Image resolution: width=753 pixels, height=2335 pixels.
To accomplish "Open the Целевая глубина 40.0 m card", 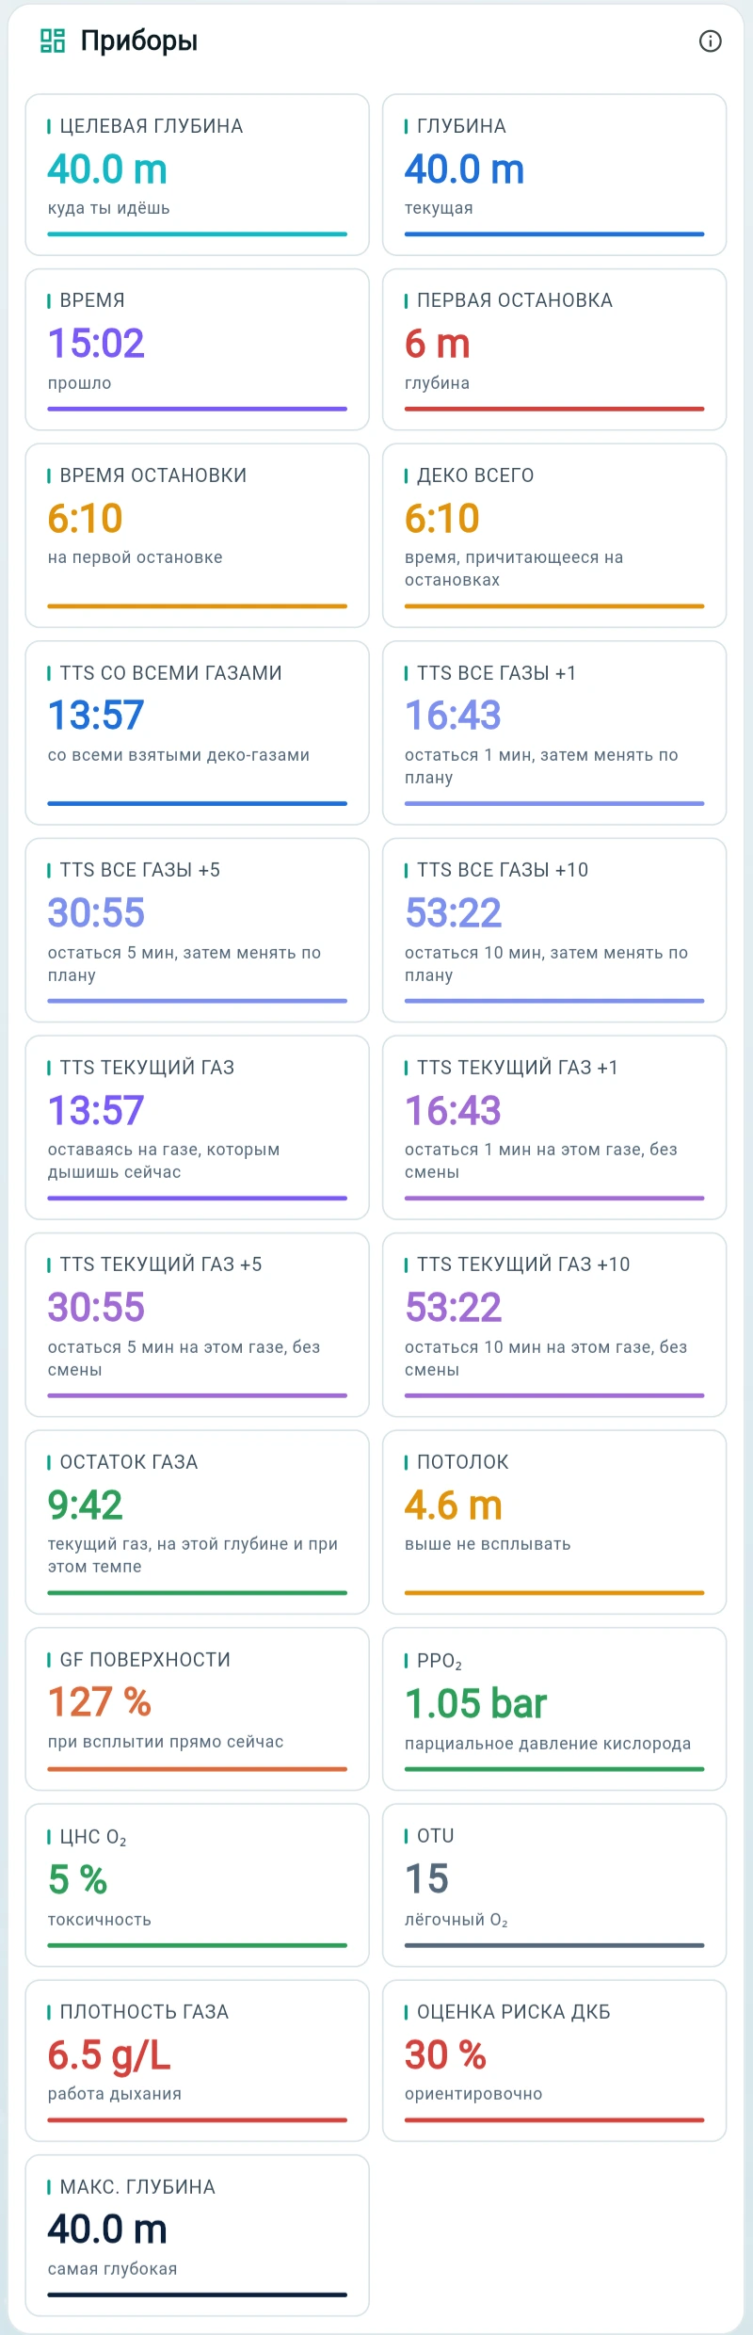I will [198, 175].
